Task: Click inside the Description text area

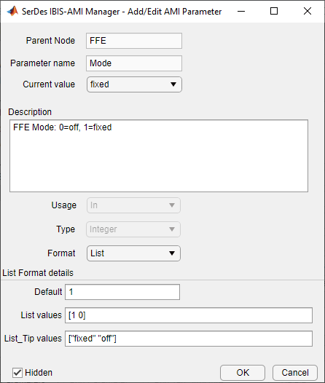Action: point(159,156)
